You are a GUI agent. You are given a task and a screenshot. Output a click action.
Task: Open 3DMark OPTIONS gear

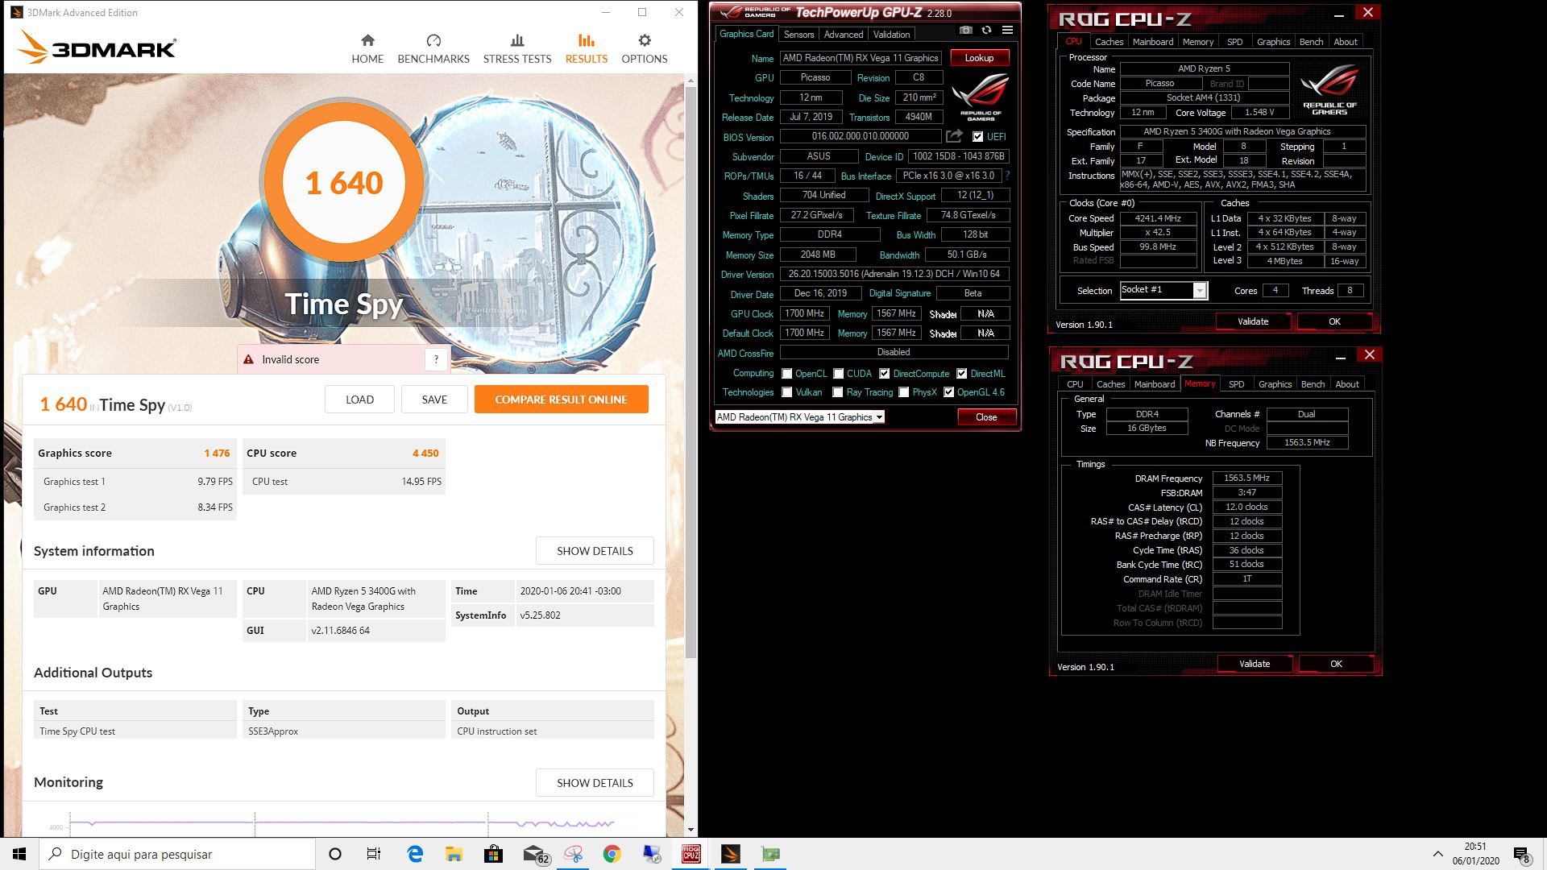click(645, 48)
